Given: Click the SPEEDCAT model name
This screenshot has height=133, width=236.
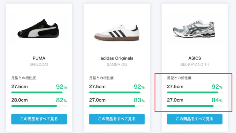Looking at the screenshot, I should [x=39, y=64].
